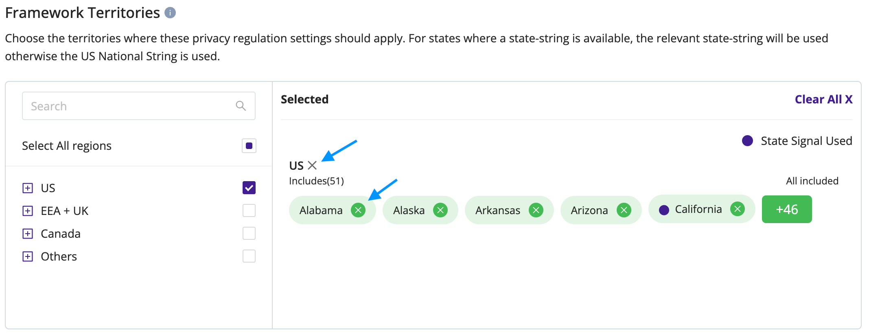Toggle the Select All regions checkbox
This screenshot has width=869, height=333.
pos(249,146)
